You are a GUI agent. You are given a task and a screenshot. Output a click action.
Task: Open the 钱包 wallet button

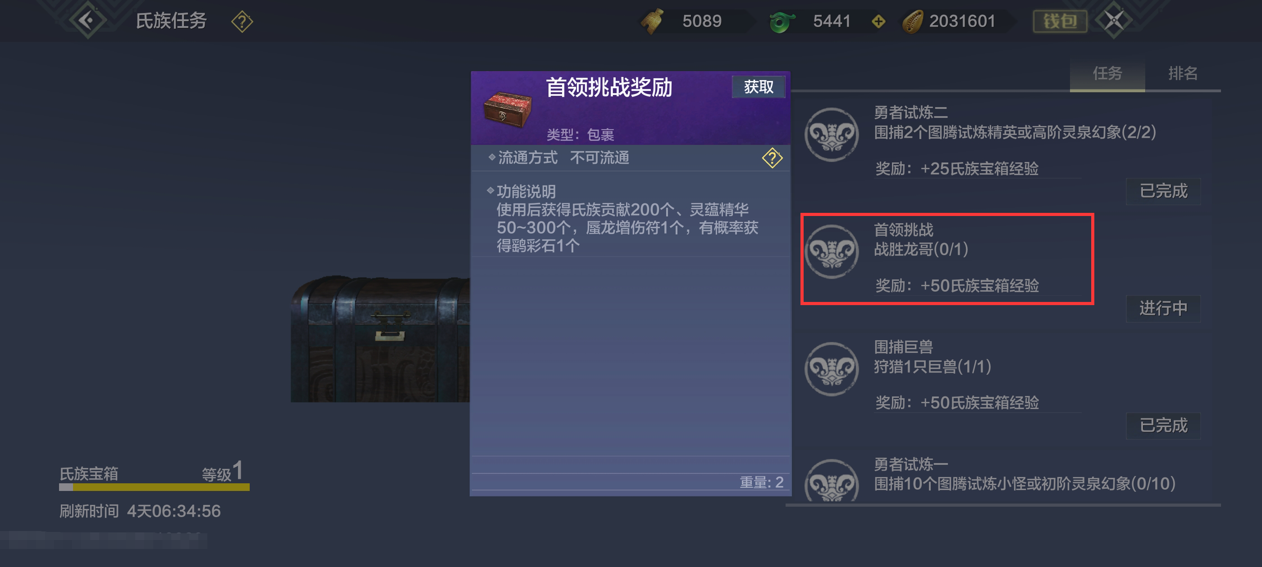1060,21
